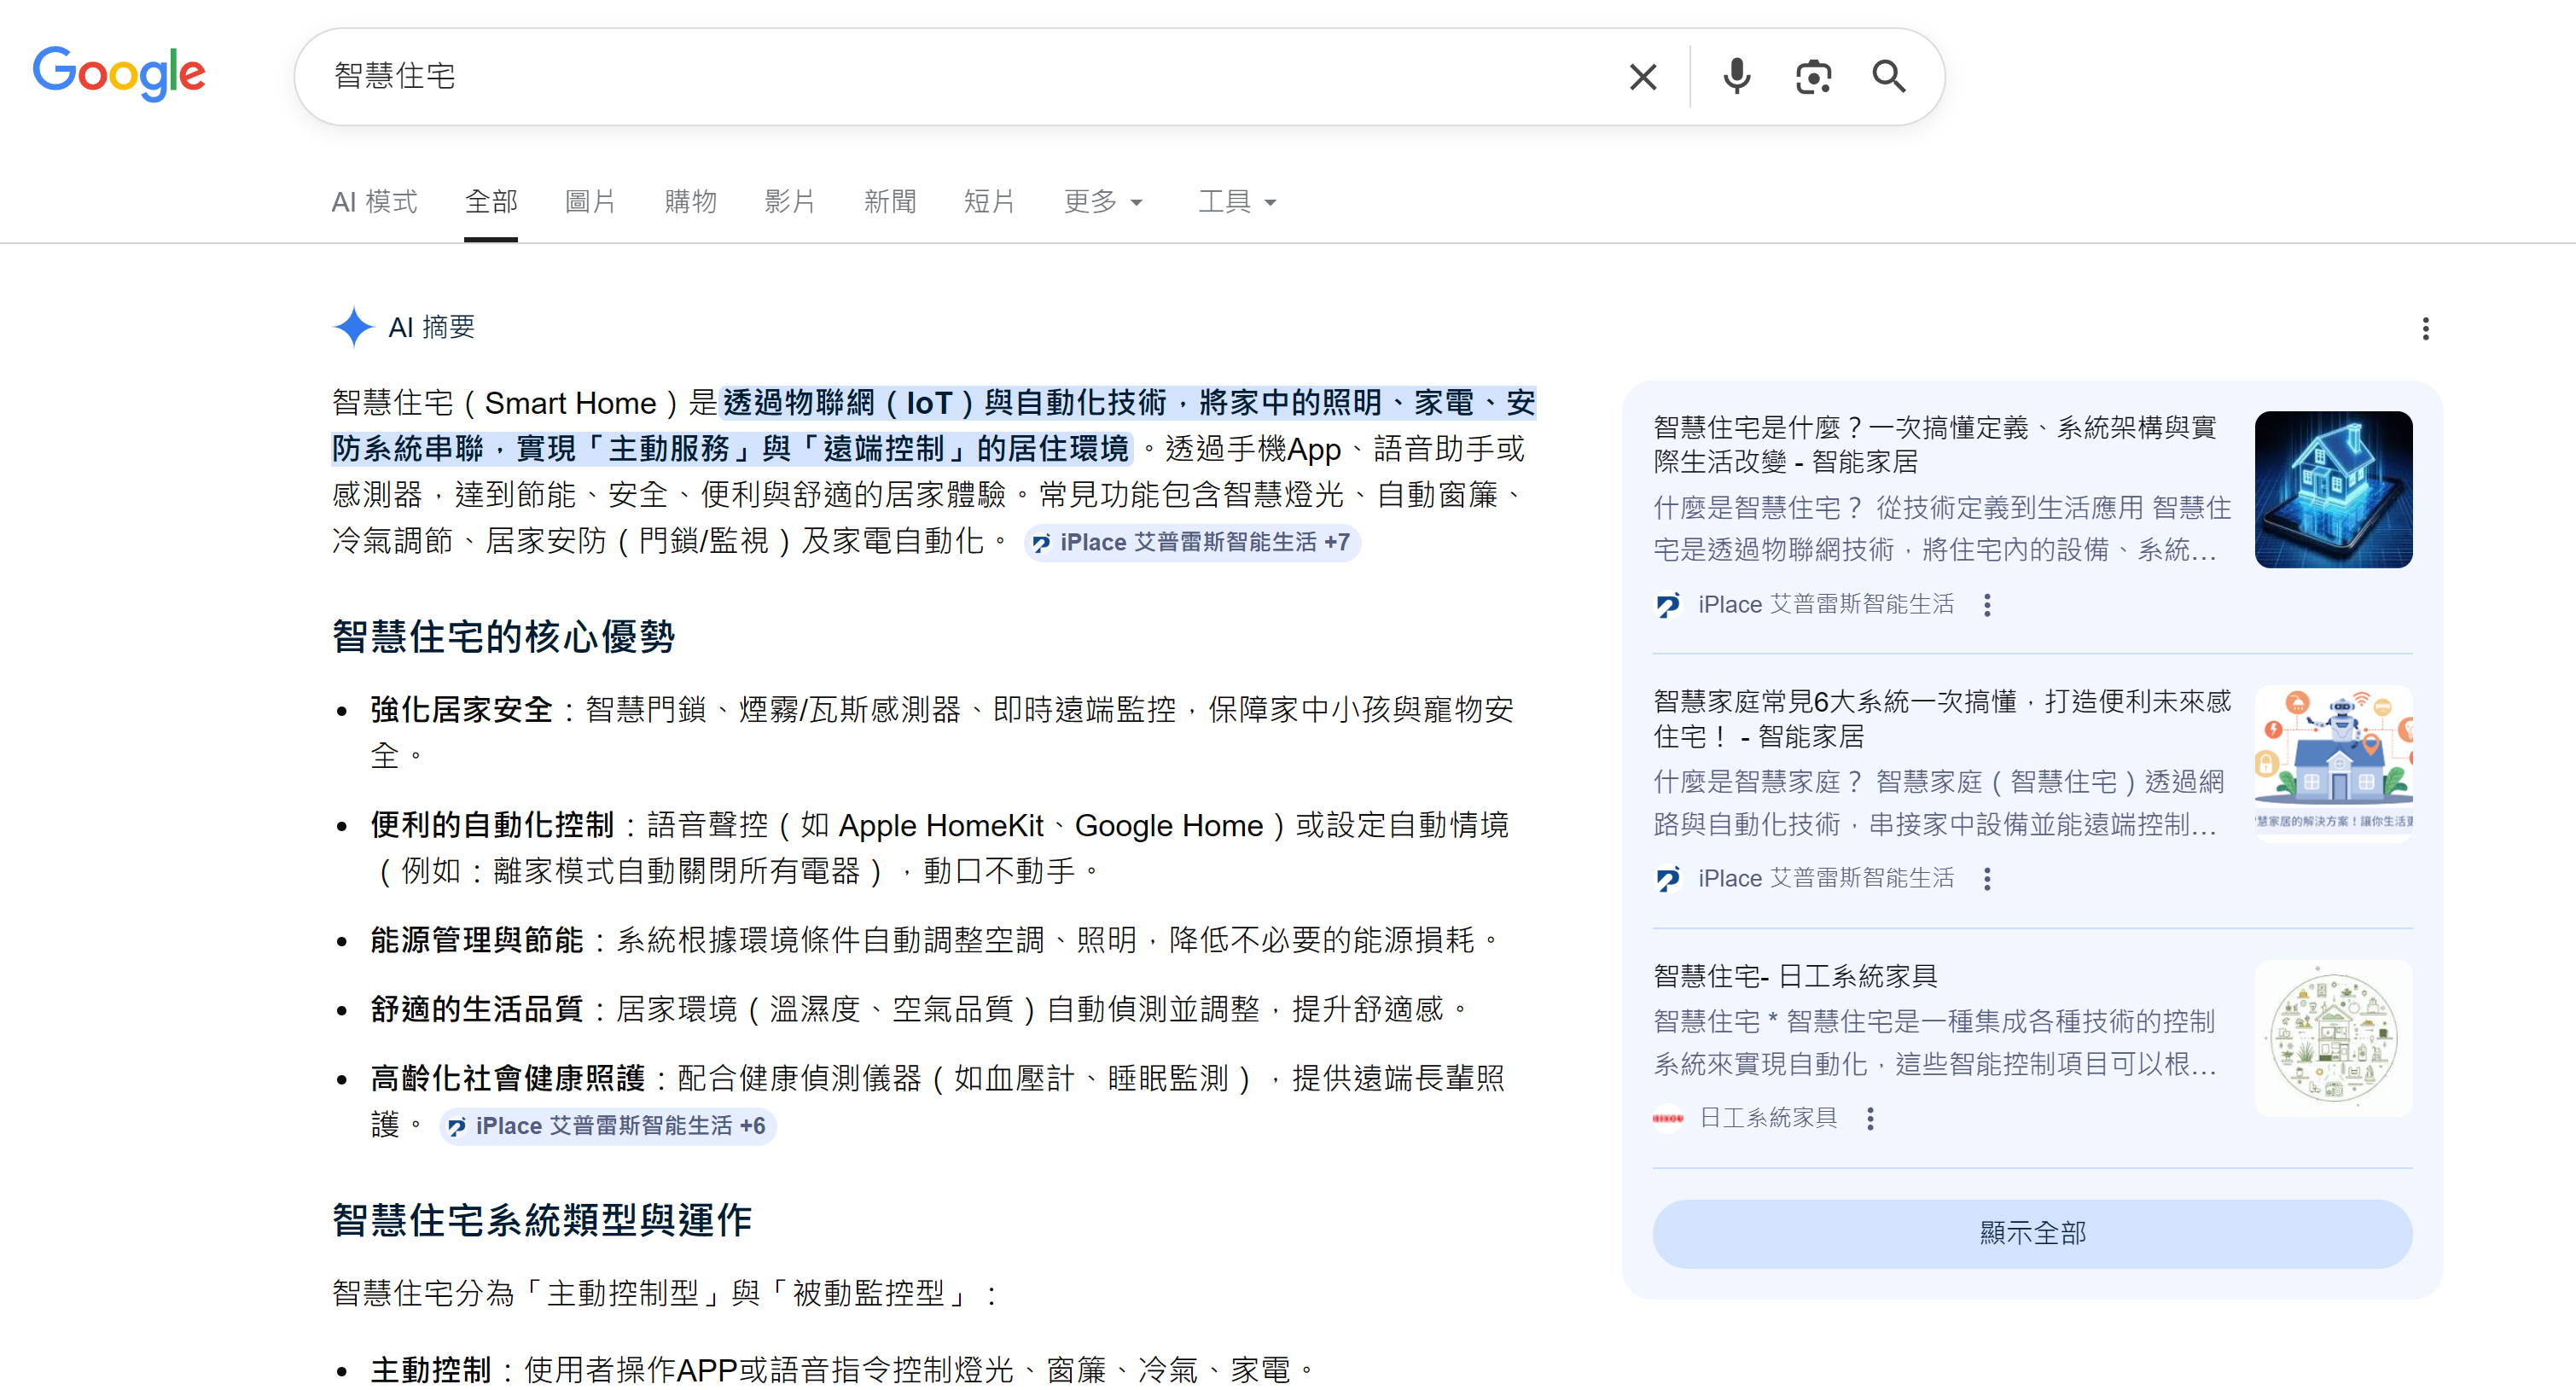Click the 顯示全部 button
2576x1390 pixels.
(x=2031, y=1233)
